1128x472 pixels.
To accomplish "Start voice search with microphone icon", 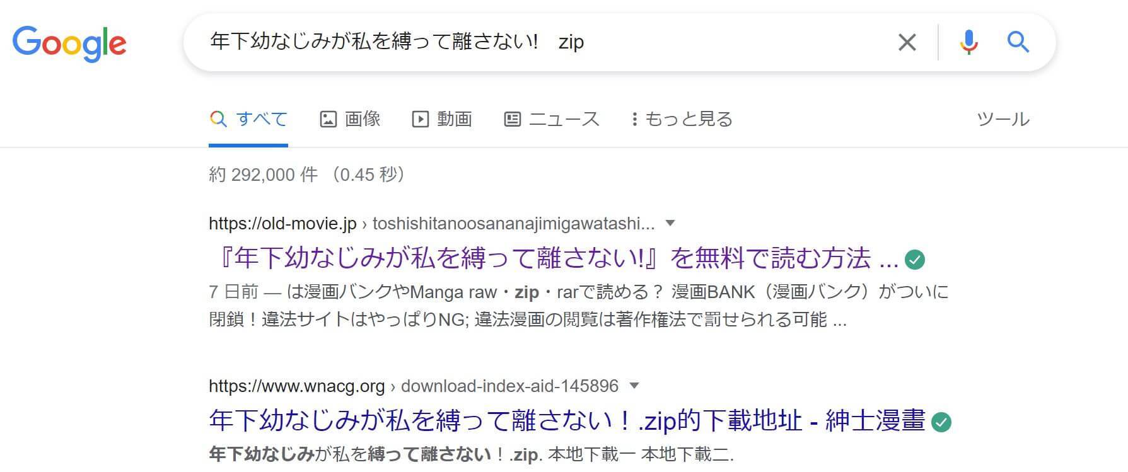I will click(x=968, y=42).
